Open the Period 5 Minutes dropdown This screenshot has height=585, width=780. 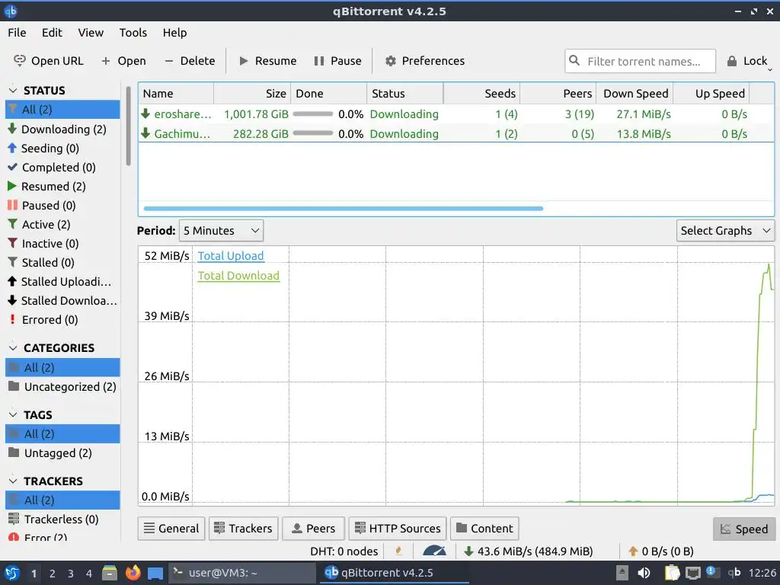click(221, 231)
